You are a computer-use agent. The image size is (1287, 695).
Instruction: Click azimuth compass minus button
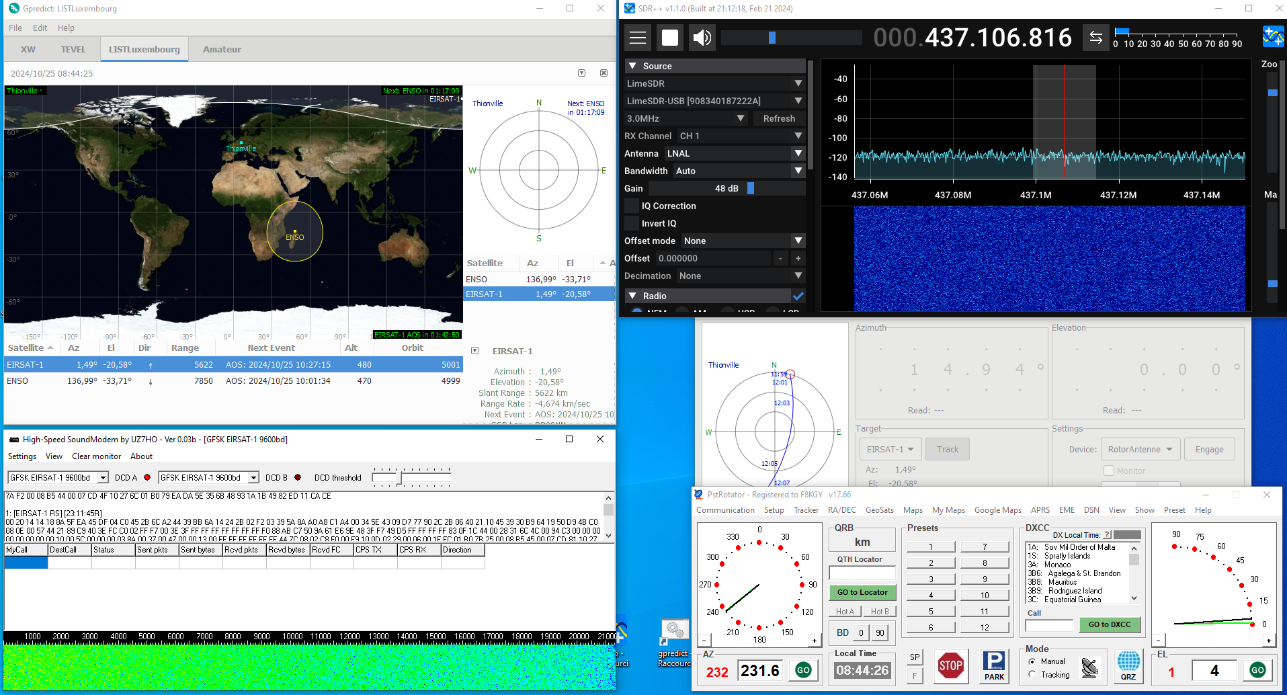704,641
